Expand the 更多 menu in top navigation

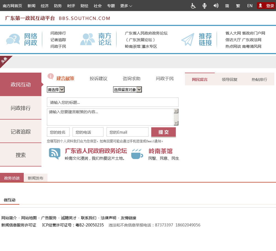pos(126,6)
